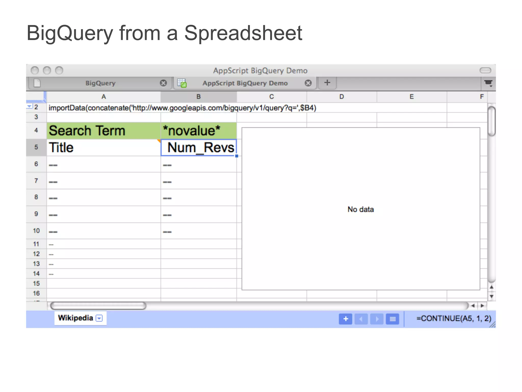Switch to the BigQuery browser tab

tap(100, 83)
